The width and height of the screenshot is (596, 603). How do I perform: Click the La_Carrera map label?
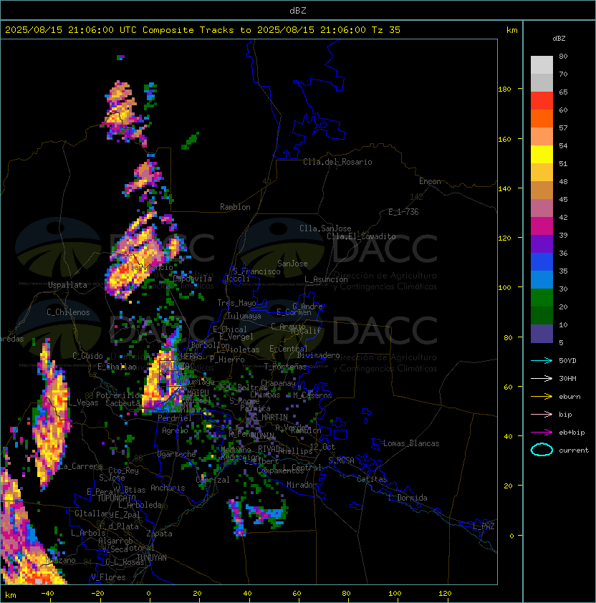(x=80, y=466)
